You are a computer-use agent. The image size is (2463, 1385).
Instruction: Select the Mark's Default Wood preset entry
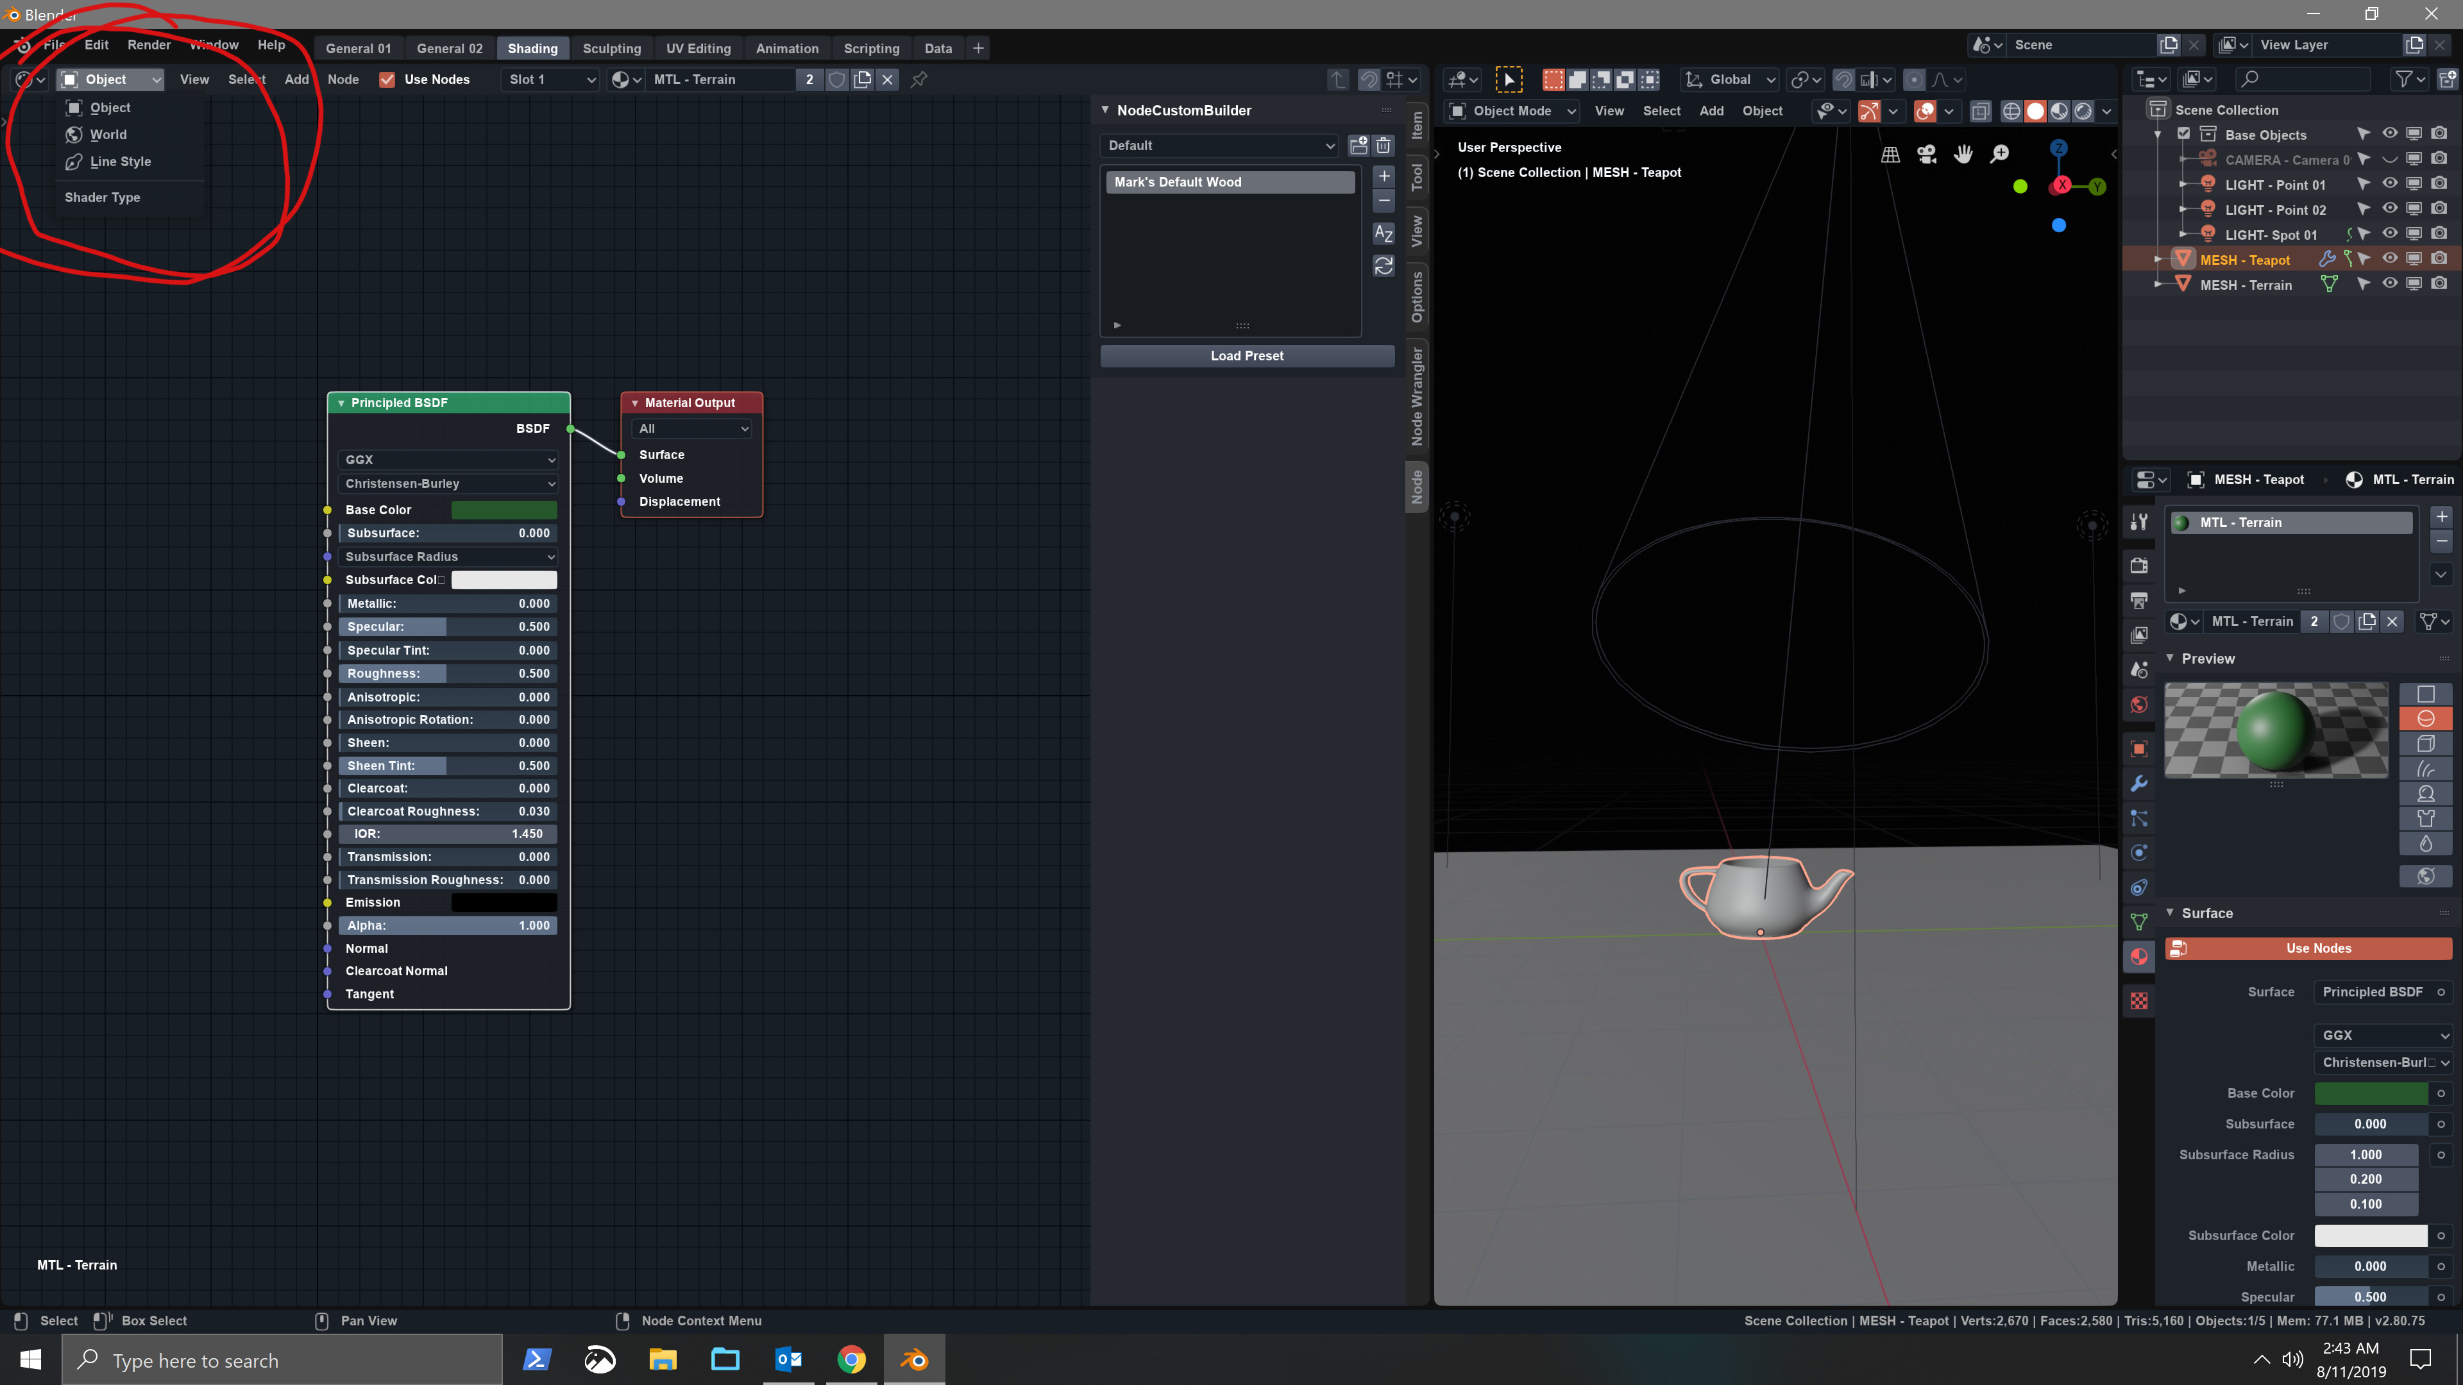point(1229,181)
